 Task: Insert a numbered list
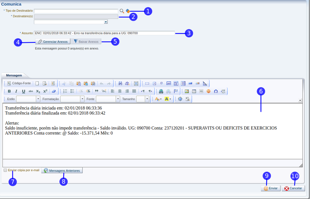click(65, 91)
